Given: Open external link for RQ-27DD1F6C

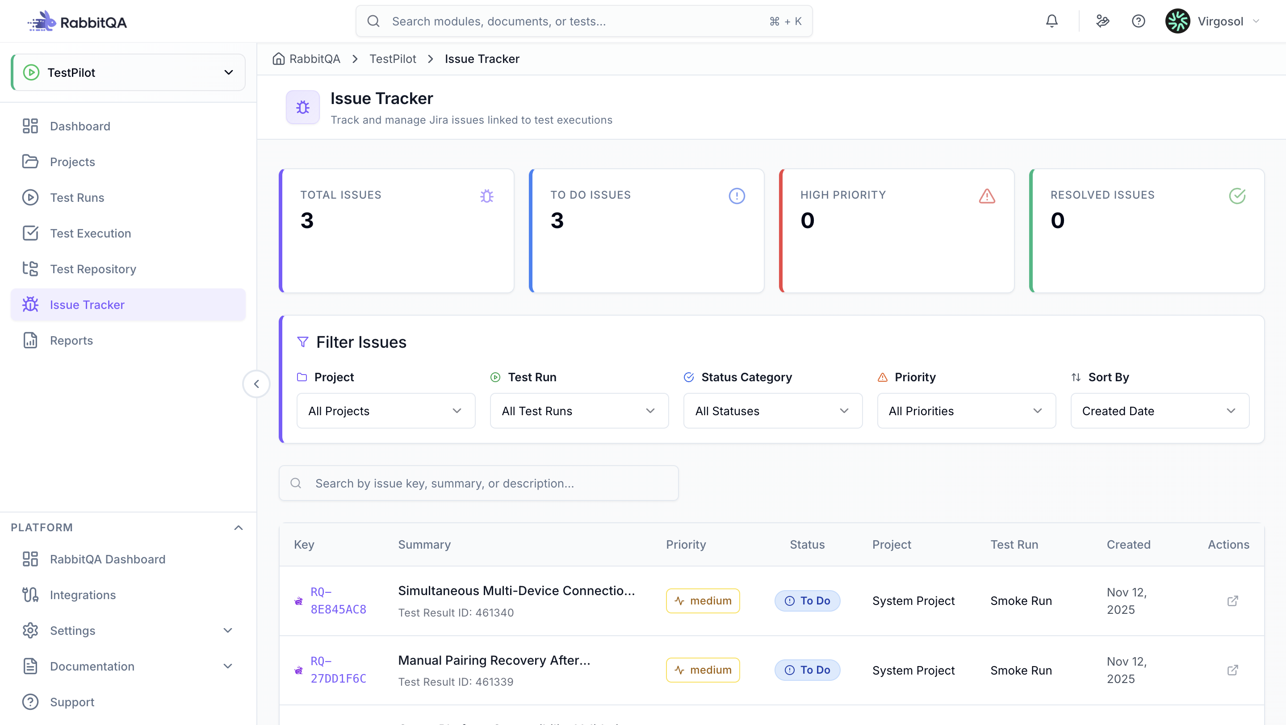Looking at the screenshot, I should (1232, 670).
